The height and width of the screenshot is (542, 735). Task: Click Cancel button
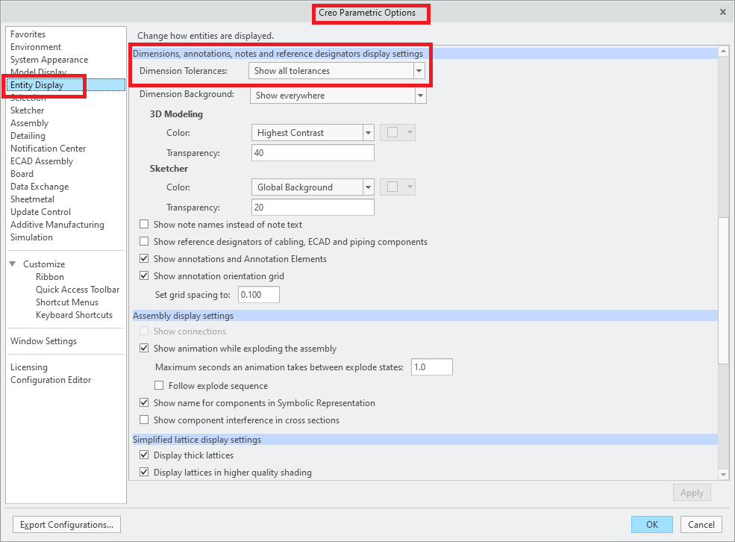click(x=701, y=525)
